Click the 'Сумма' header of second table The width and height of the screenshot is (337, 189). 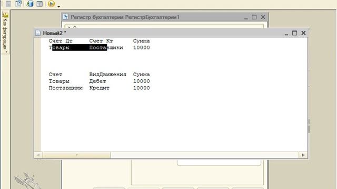(141, 75)
